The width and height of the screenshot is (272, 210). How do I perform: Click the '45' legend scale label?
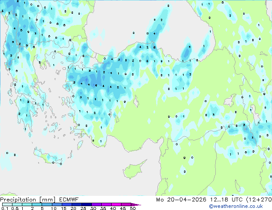pyautogui.click(x=123, y=208)
